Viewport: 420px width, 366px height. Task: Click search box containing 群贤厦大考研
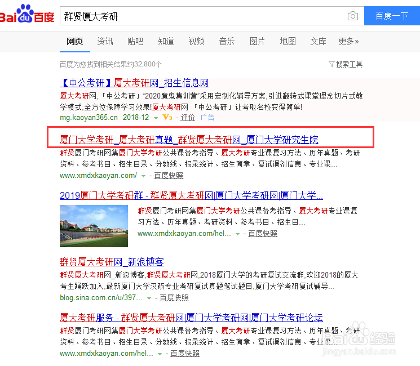point(204,16)
